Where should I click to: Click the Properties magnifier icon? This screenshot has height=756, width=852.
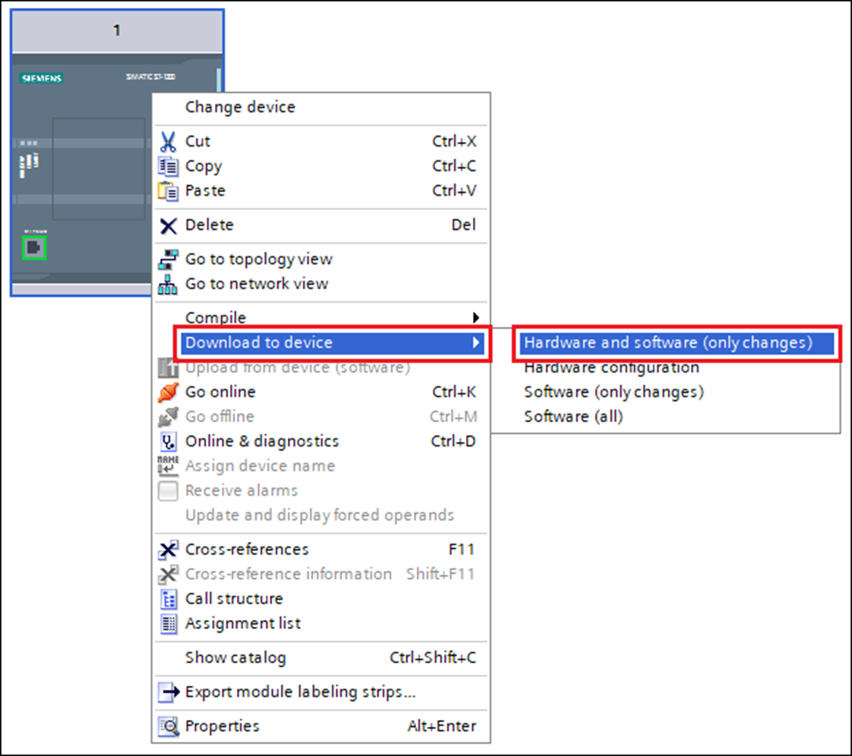click(x=168, y=726)
